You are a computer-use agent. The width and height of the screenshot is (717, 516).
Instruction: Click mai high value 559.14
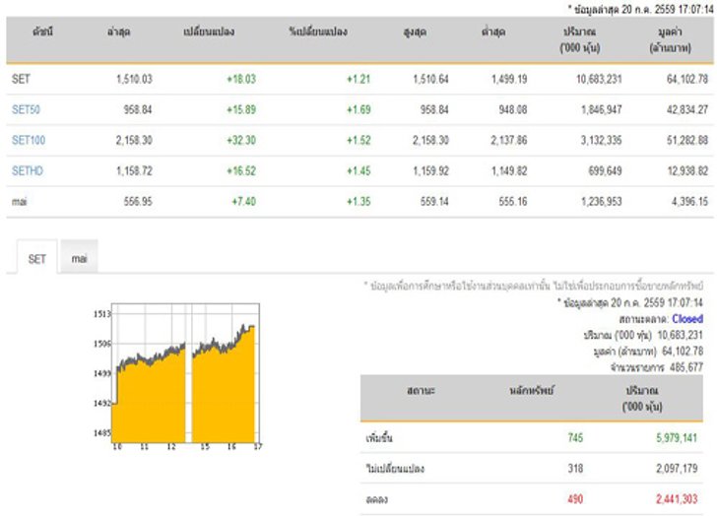434,202
